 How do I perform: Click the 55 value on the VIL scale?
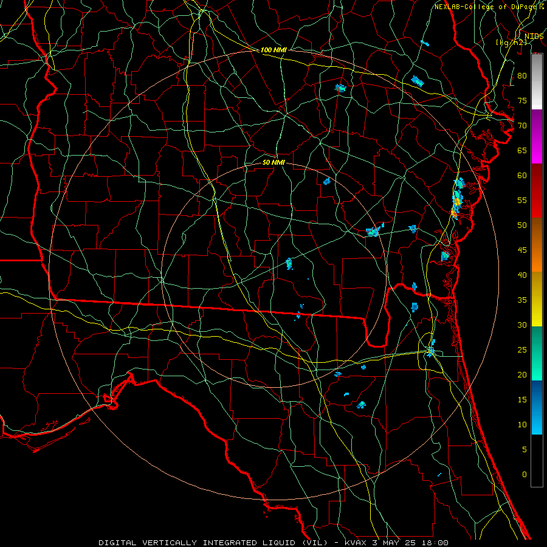click(x=522, y=200)
